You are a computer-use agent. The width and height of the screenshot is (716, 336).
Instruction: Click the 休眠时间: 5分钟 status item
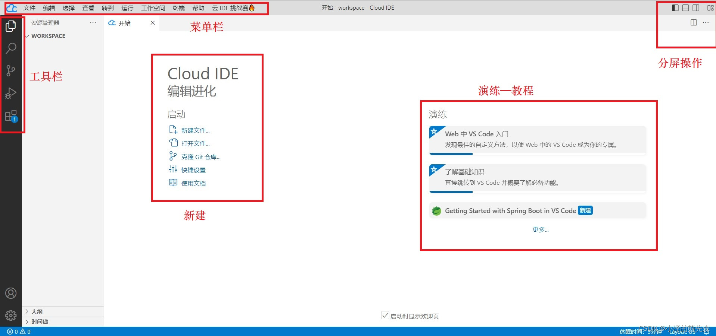coord(641,332)
